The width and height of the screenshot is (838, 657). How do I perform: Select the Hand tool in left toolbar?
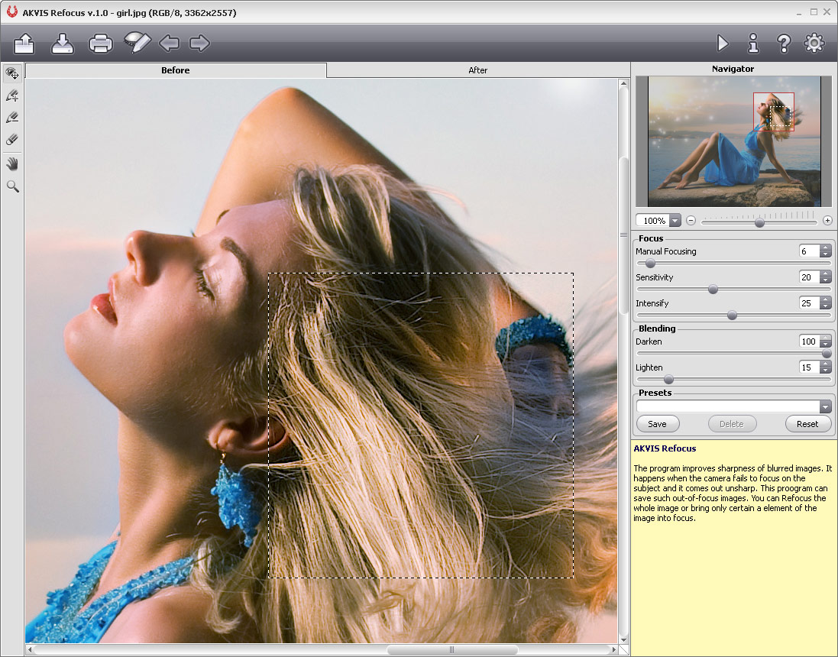12,163
